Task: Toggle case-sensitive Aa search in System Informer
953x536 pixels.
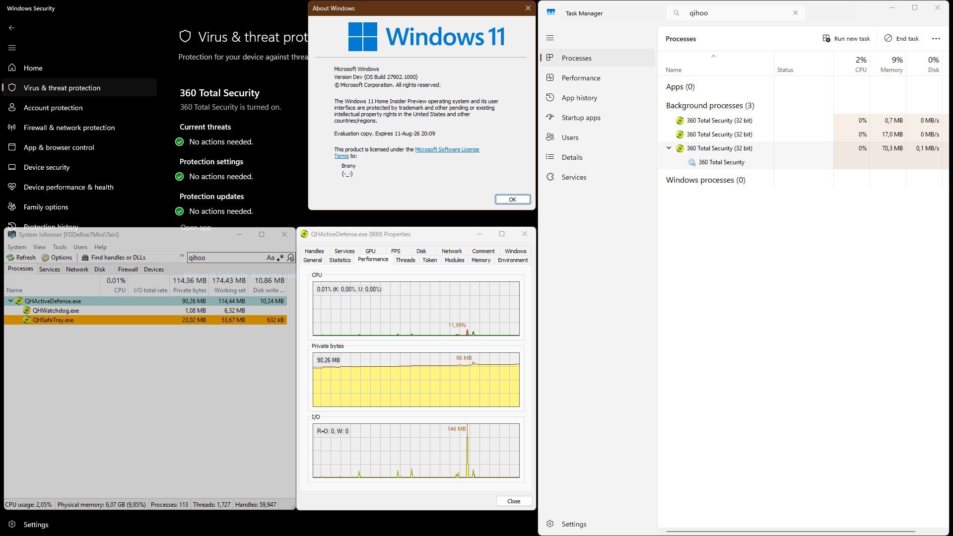Action: 271,258
